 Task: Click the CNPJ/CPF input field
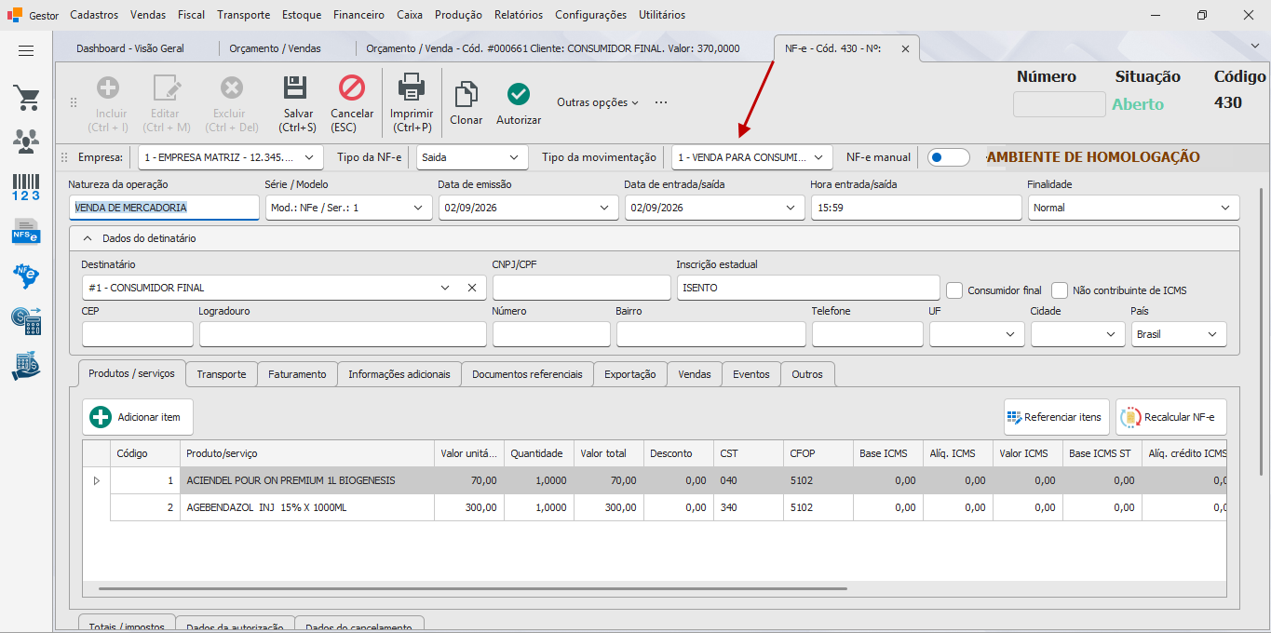[582, 288]
